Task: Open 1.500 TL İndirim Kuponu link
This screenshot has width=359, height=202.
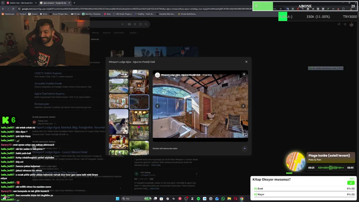Action: point(48,73)
